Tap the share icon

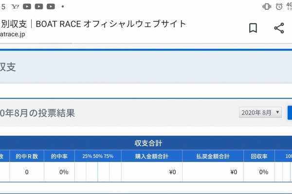[279, 28]
